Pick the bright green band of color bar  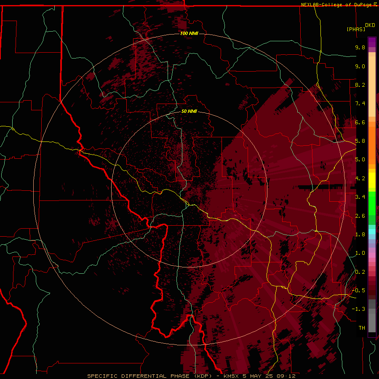[x=372, y=203]
